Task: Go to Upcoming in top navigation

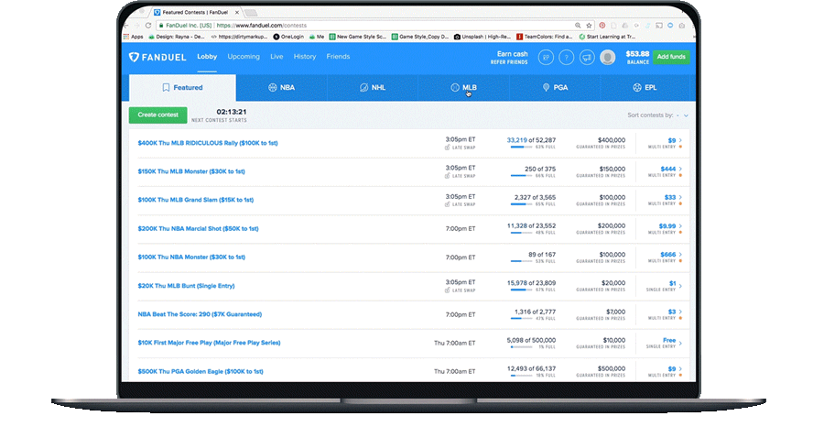Action: (244, 57)
